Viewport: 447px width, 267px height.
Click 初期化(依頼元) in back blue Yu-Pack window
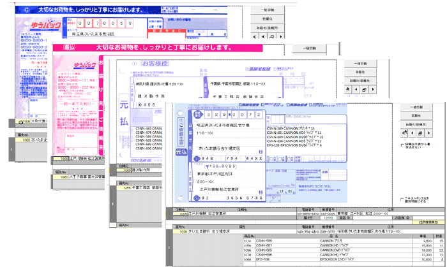pyautogui.click(x=268, y=28)
